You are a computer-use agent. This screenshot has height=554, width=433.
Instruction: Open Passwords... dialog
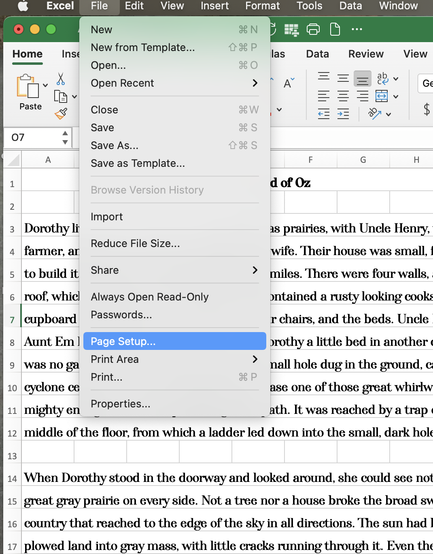pos(175,315)
